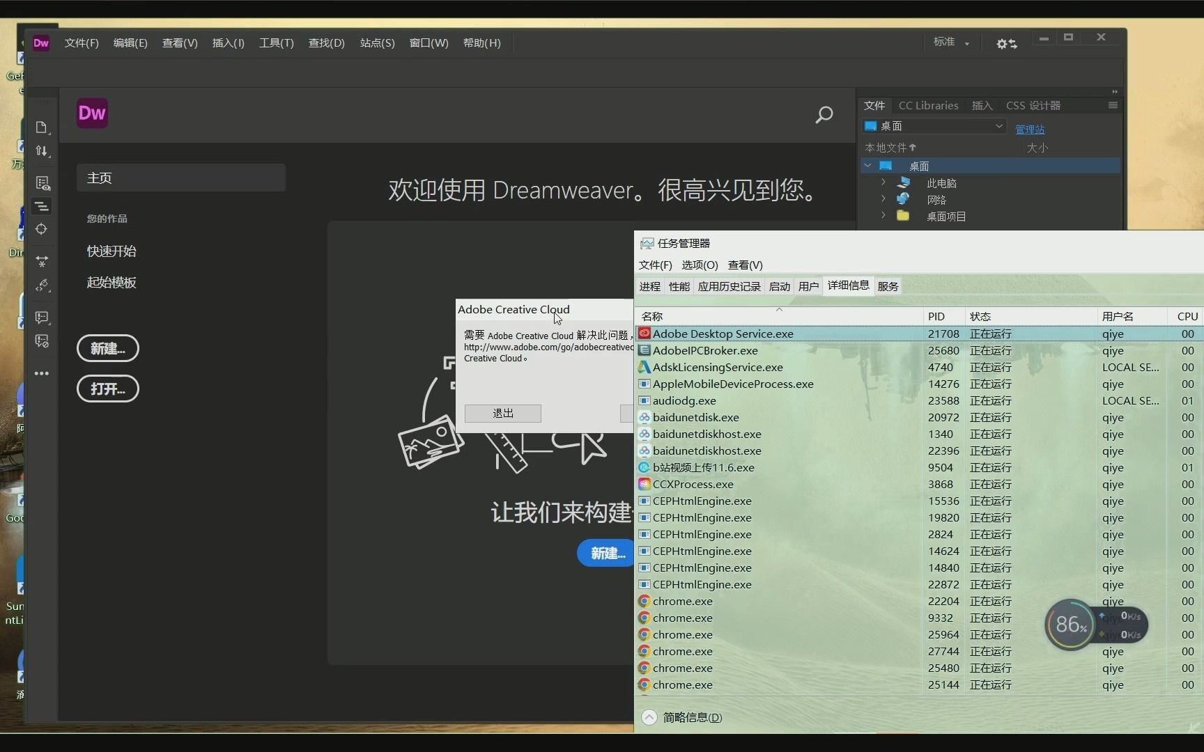Click the large Dw logo on the home screen

coord(92,113)
